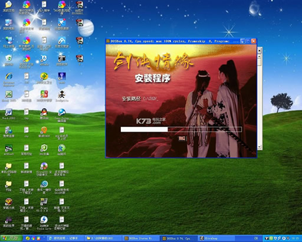Switch to the DOSBox 0.74 taskbar button

tap(179, 238)
